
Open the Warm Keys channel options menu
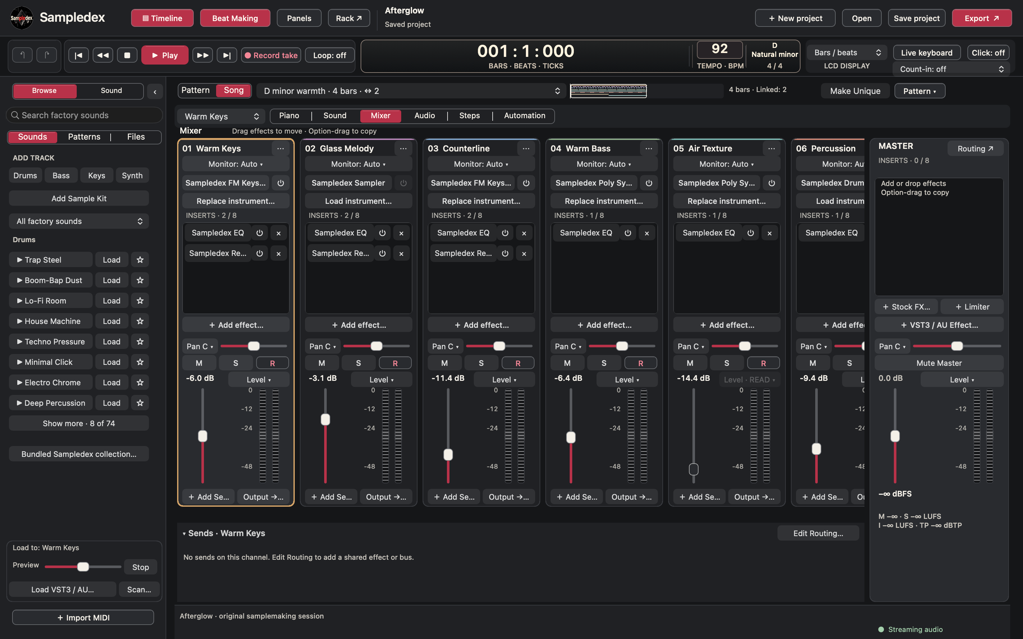[x=280, y=148]
